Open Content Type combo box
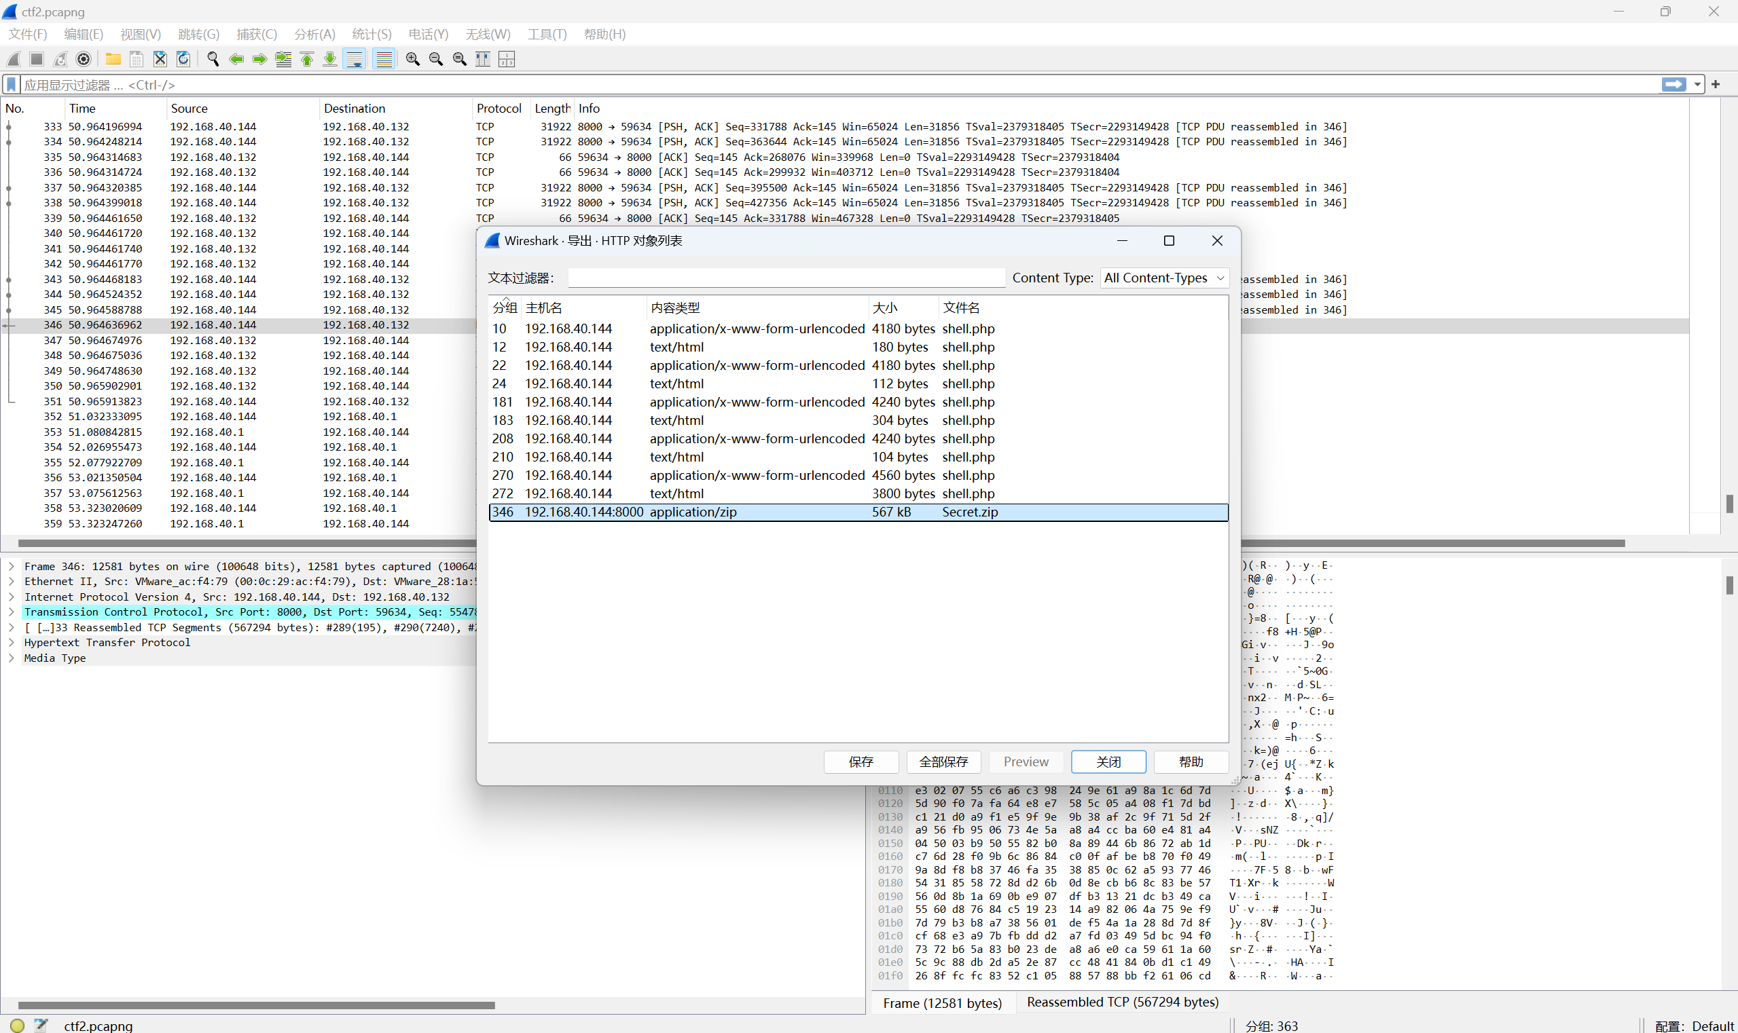The image size is (1738, 1033). [x=1164, y=278]
